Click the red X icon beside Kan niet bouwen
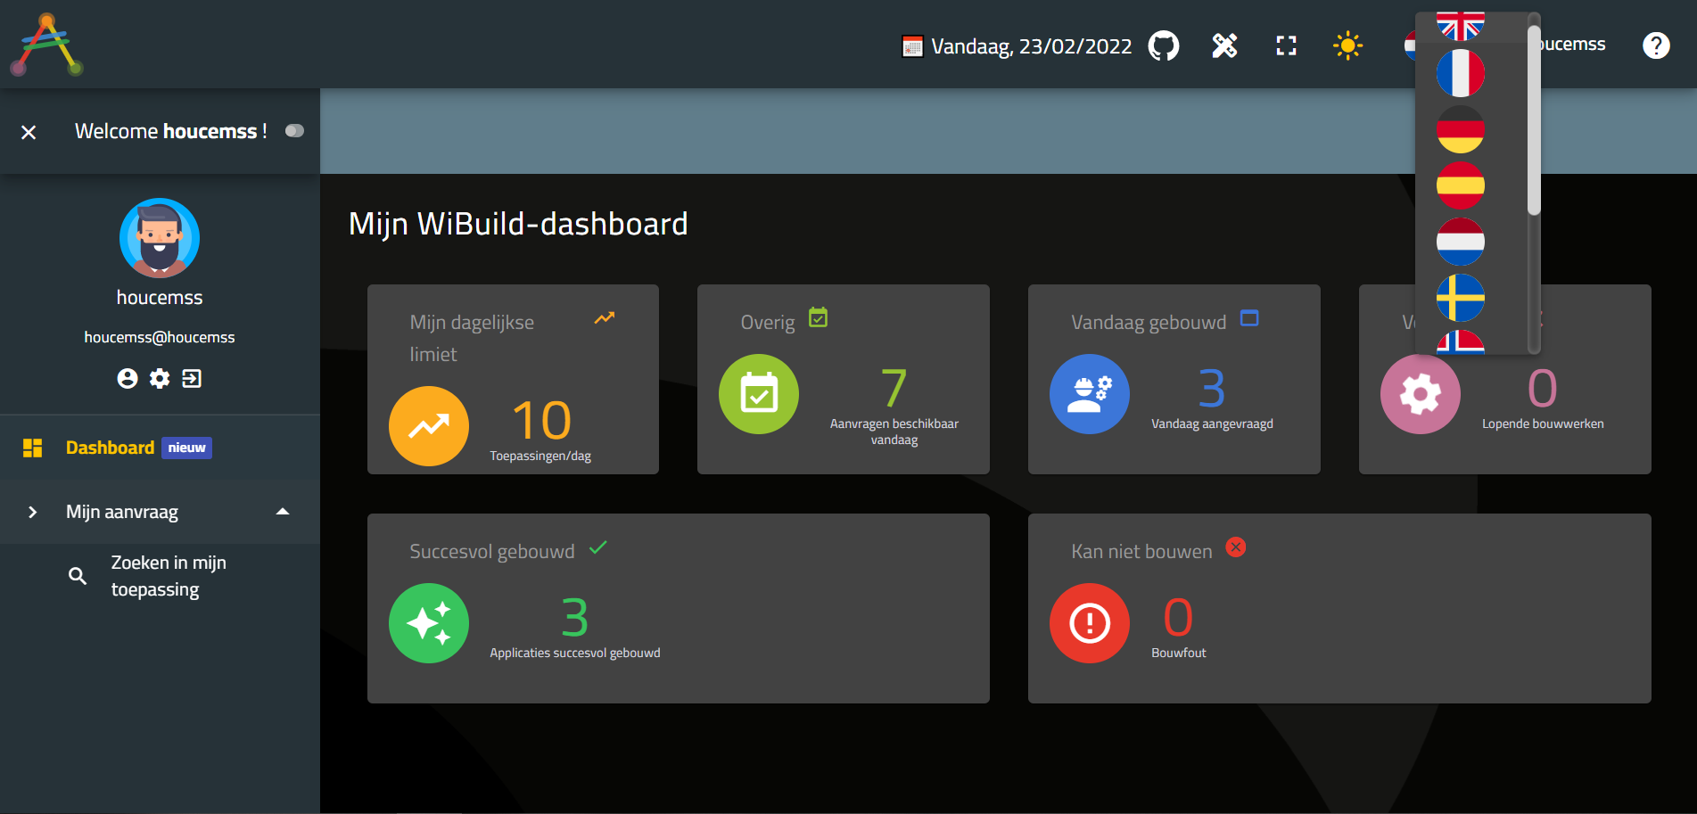 click(x=1236, y=547)
